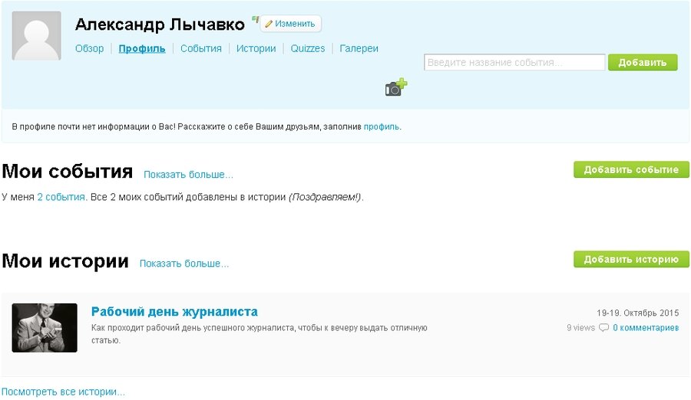Click the comment bubble icon

603,328
